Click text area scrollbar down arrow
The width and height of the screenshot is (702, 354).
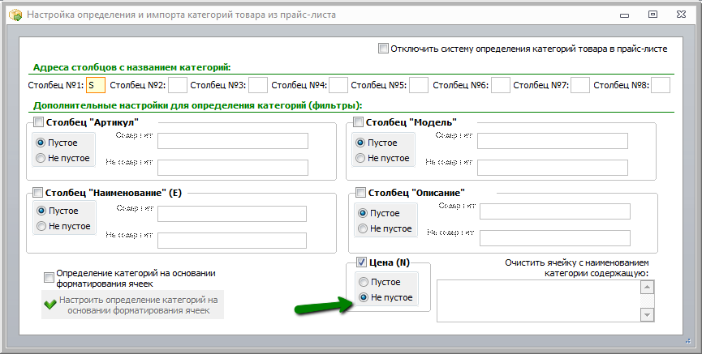click(648, 314)
